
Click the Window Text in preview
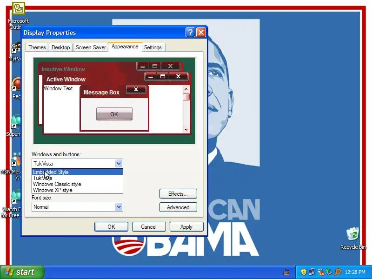click(x=58, y=88)
